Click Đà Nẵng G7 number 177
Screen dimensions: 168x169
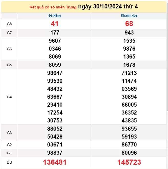55,33
